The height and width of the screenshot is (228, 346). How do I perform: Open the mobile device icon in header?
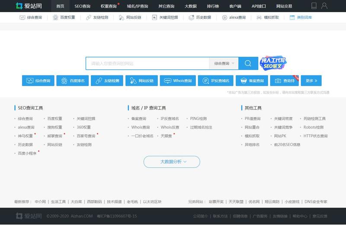(x=314, y=6)
